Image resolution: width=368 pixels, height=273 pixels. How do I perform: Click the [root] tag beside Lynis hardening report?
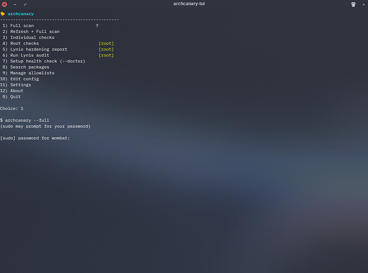tap(106, 49)
